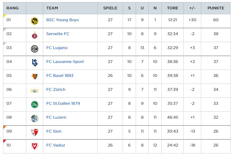233x158 pixels.
Task: Select the FC Vaduz team link
Action: tap(56, 145)
